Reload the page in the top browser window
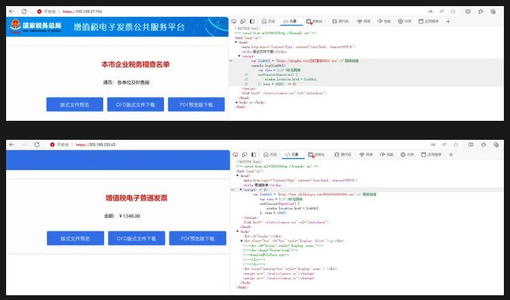The width and height of the screenshot is (510, 300). click(x=24, y=12)
